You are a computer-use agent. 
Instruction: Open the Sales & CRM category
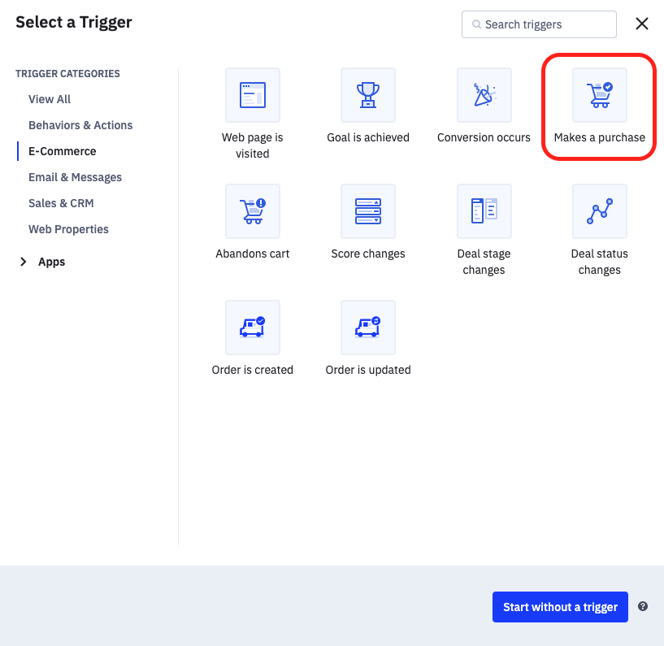[x=61, y=203]
